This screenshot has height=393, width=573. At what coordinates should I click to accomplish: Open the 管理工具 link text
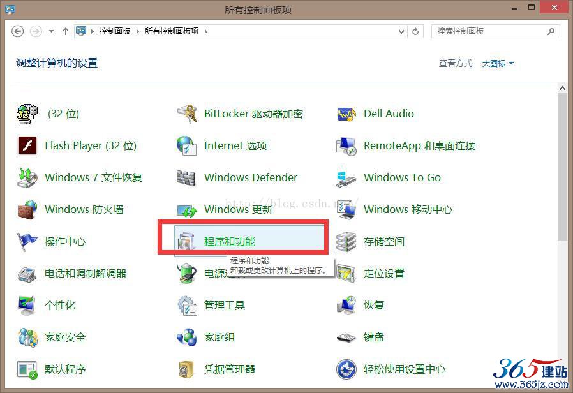coord(225,306)
